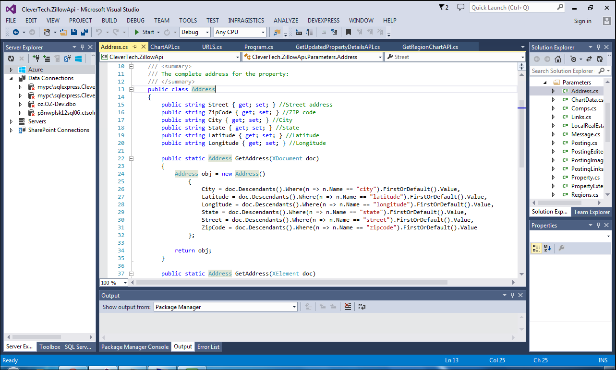Open the Any CPU platform dropdown
Image resolution: width=616 pixels, height=370 pixels.
click(x=263, y=32)
